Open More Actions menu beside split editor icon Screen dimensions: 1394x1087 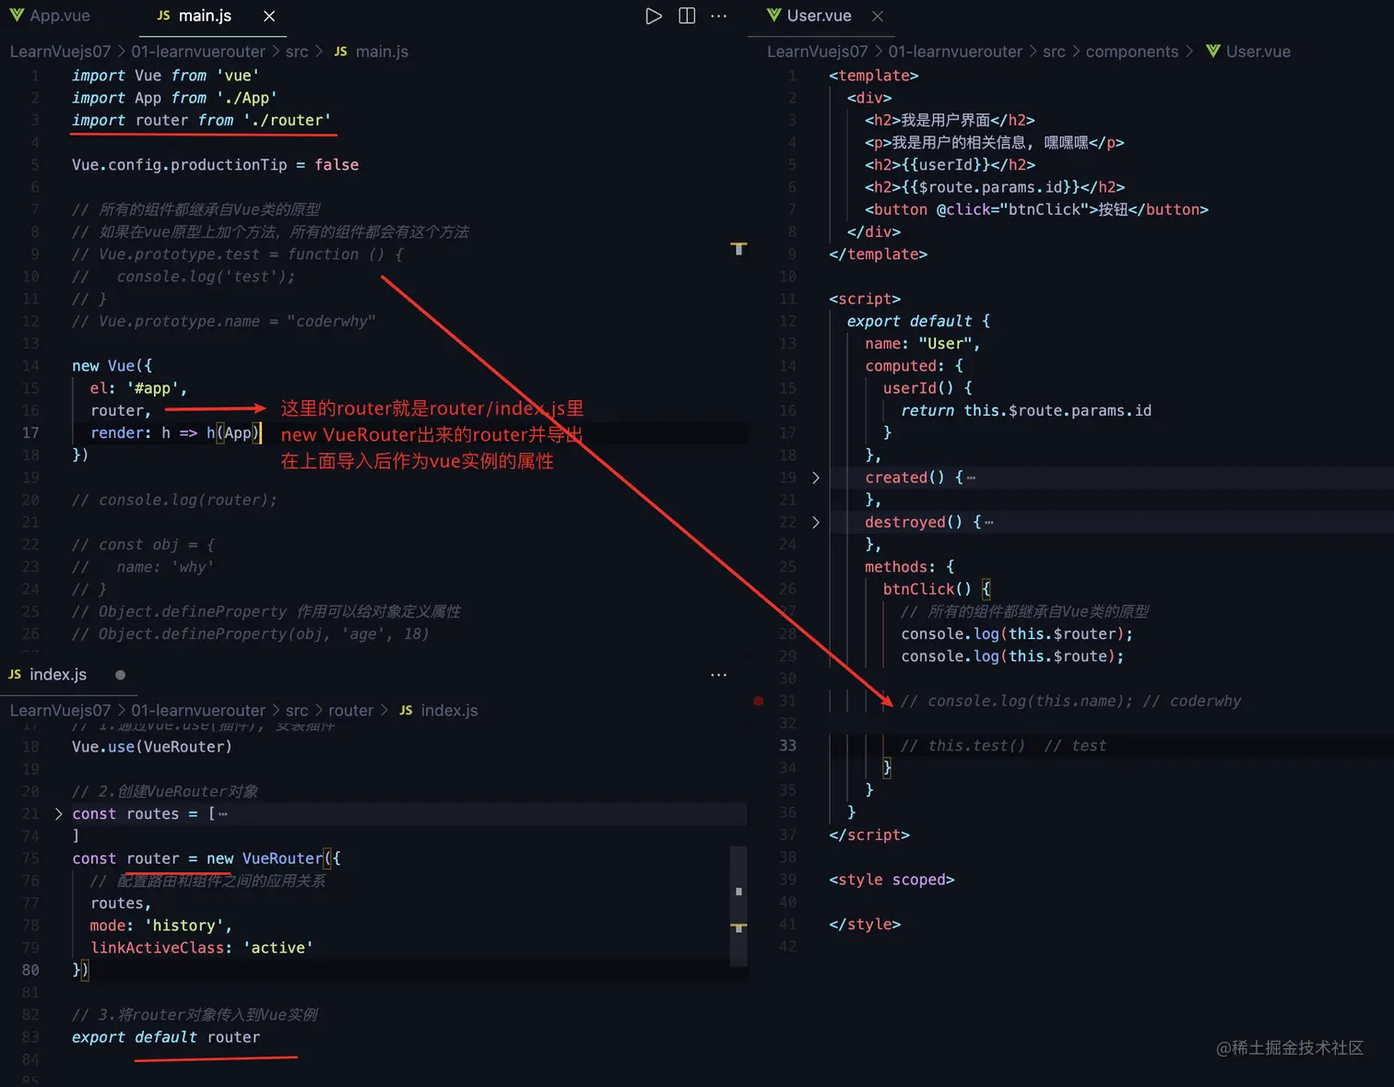point(719,16)
